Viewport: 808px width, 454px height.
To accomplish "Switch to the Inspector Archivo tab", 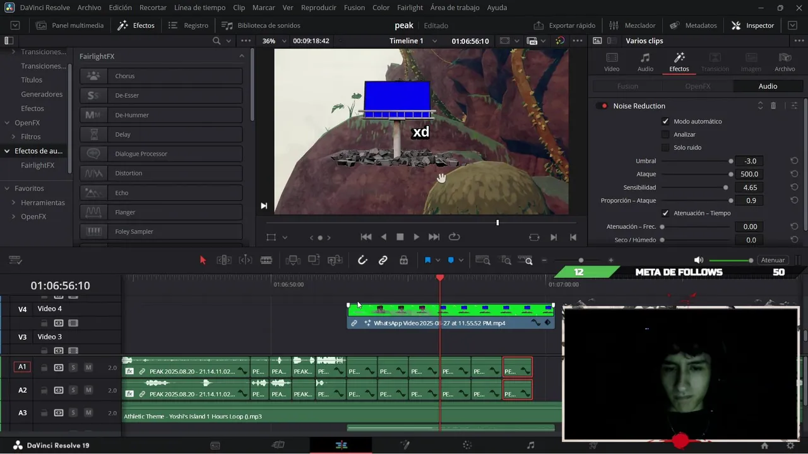I will (785, 62).
